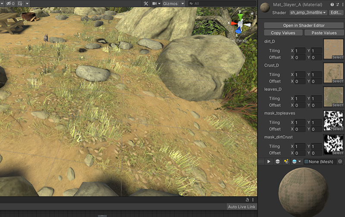Click Mat_3layer_A material icon thumbnail

[265, 7]
